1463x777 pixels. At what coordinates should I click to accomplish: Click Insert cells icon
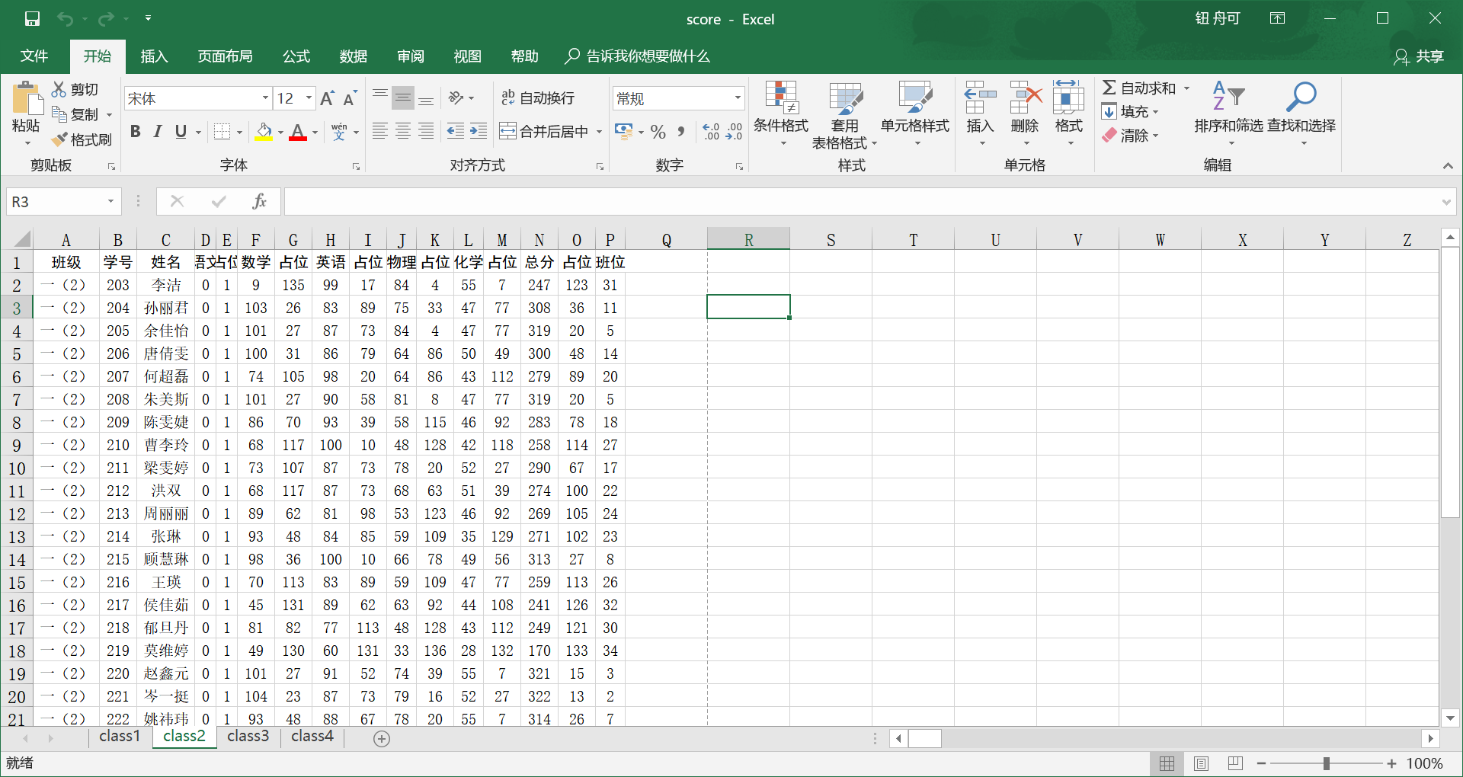(x=980, y=98)
